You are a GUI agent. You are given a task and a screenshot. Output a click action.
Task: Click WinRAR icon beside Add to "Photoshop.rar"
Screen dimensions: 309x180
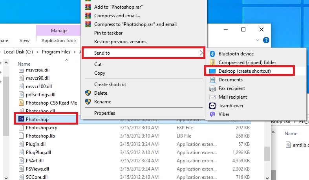88,7
